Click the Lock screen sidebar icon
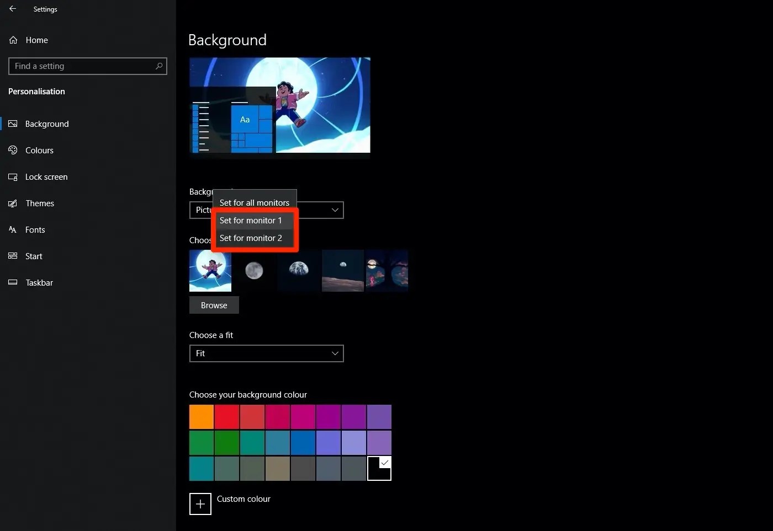The height and width of the screenshot is (531, 773). click(x=13, y=176)
